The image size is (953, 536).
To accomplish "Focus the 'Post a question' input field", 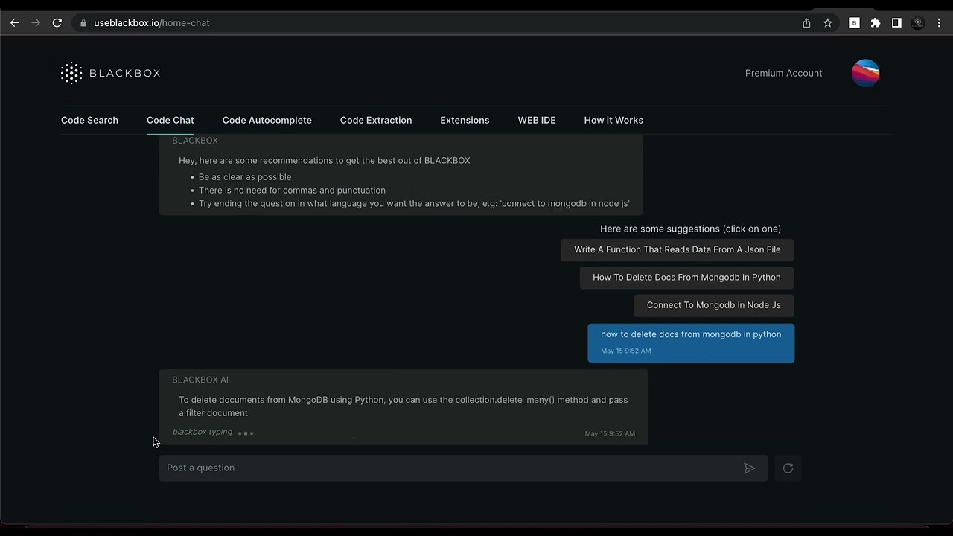I will 447,468.
